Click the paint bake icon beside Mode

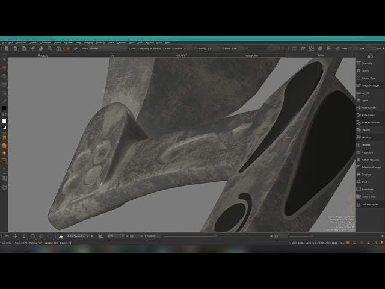pyautogui.click(x=76, y=48)
